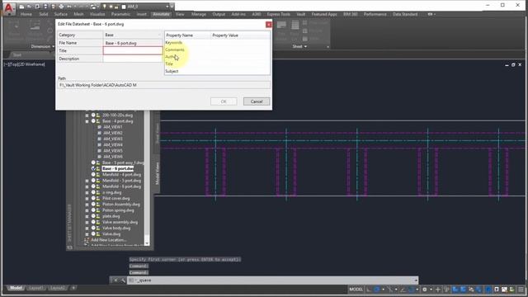Expand the 200-100-2Ds.dwg tree node
Viewport: 528px width, 297px height.
pos(87,115)
